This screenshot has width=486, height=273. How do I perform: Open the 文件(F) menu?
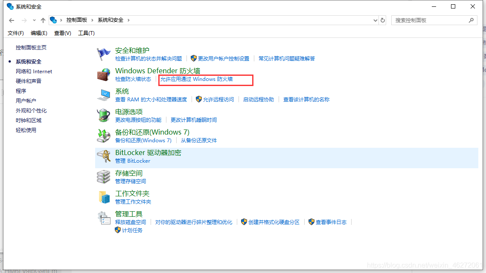(15, 33)
